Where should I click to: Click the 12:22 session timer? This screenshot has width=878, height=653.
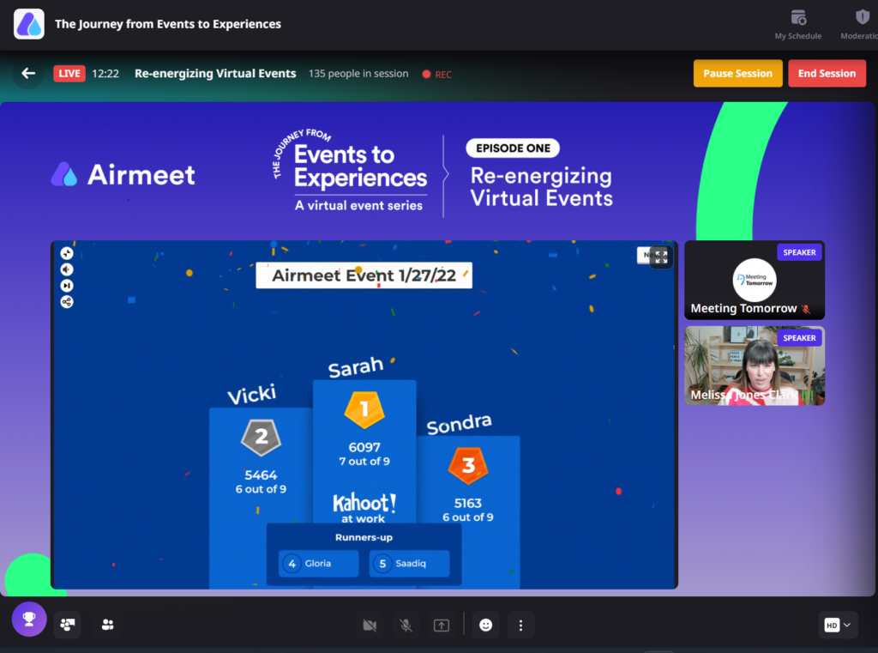click(x=105, y=74)
